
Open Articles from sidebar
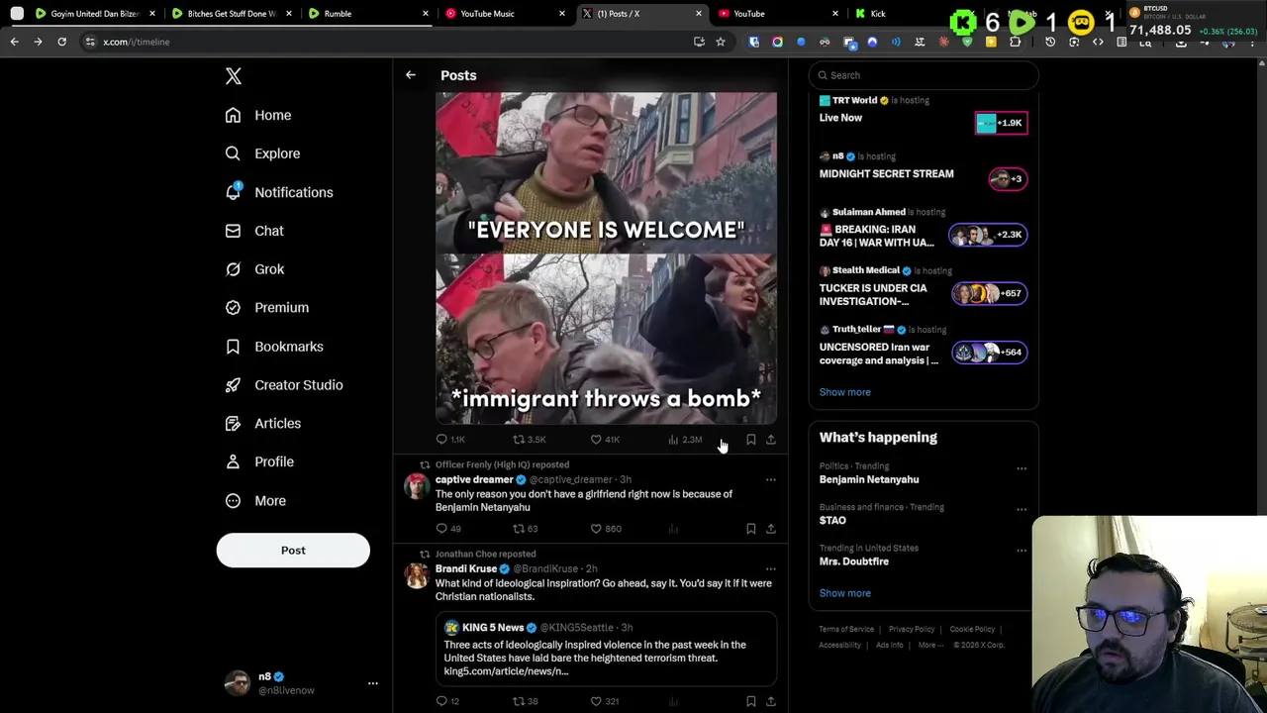pyautogui.click(x=262, y=424)
